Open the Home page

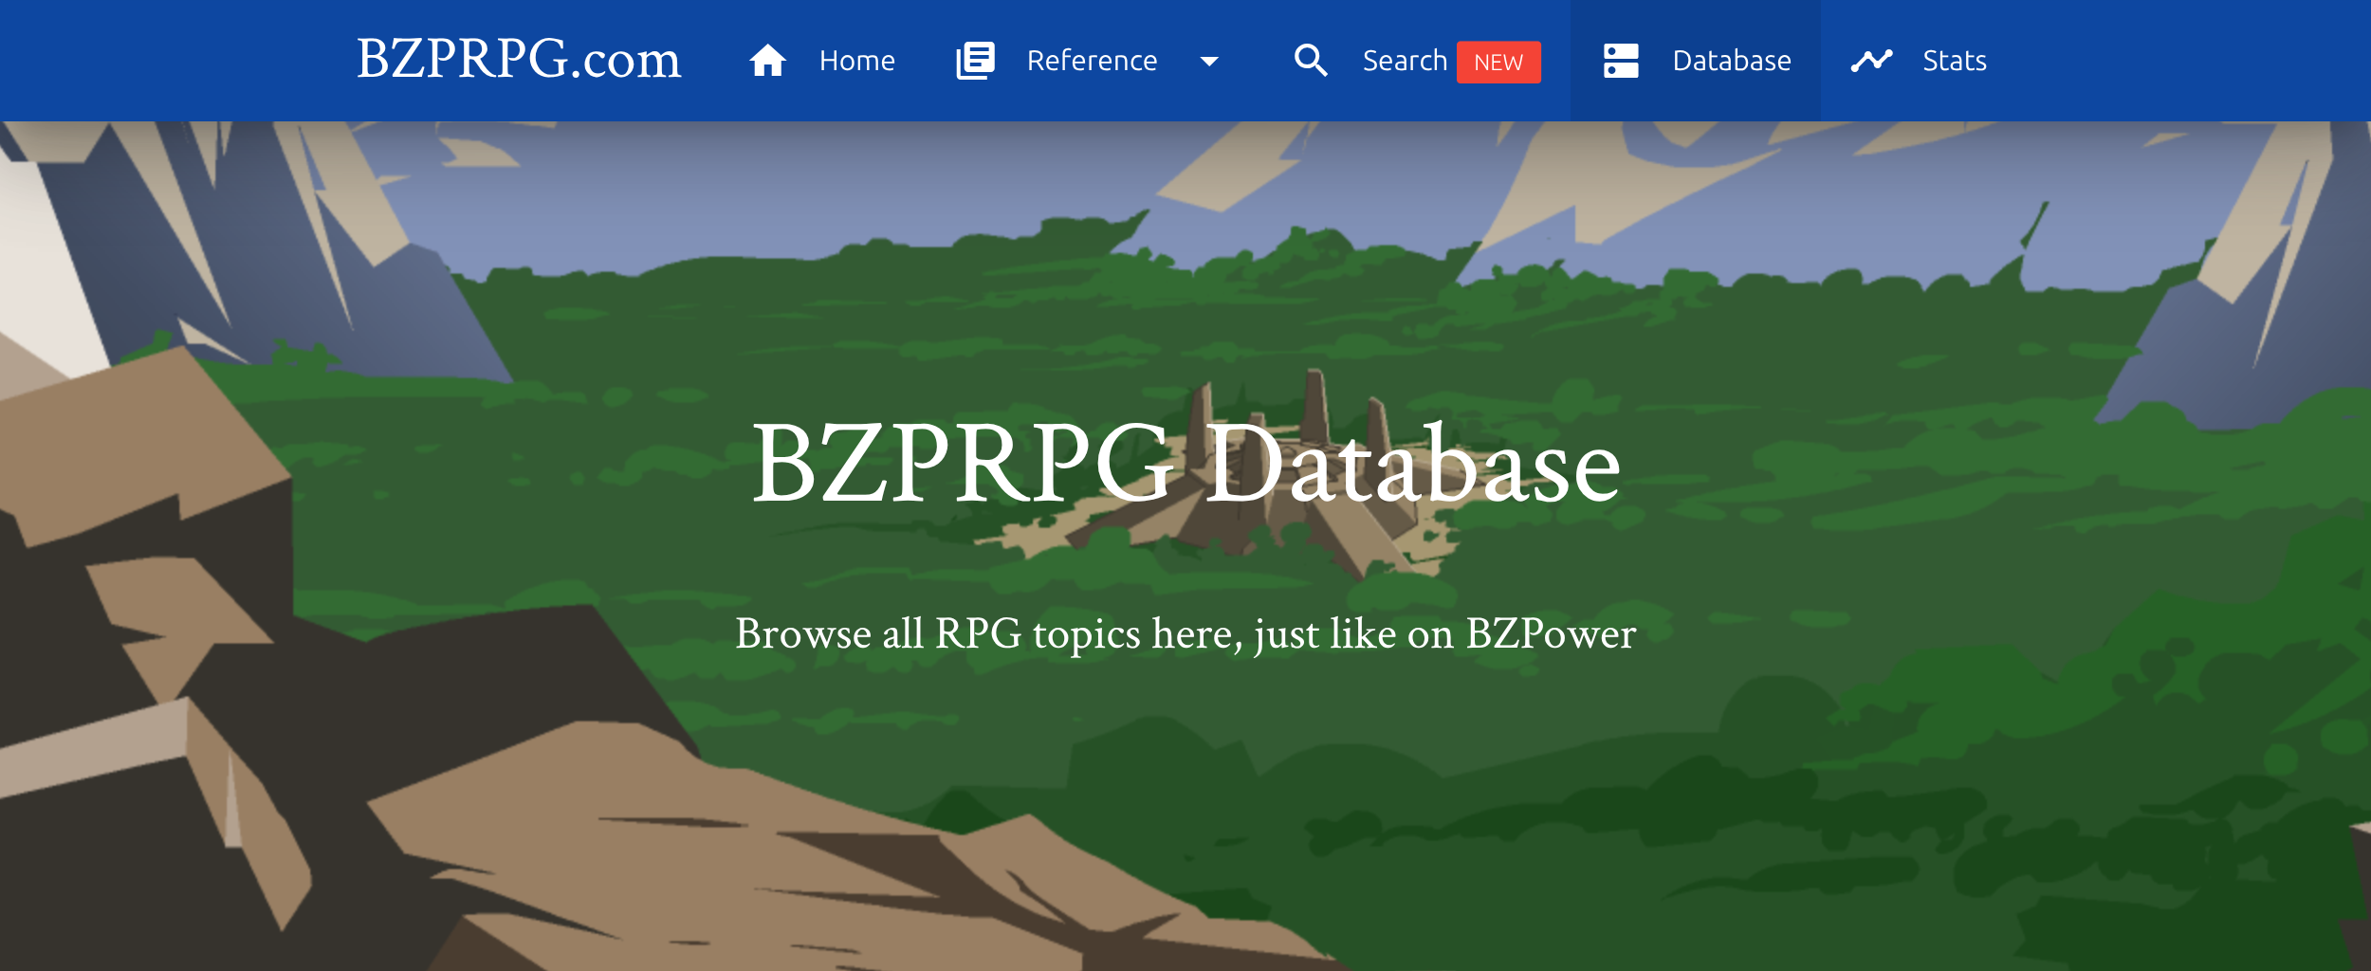[857, 60]
